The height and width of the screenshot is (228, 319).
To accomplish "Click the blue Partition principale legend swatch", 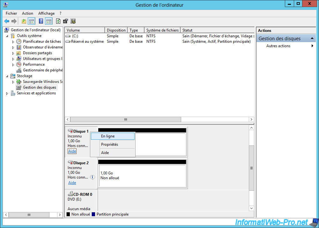I will 93,214.
